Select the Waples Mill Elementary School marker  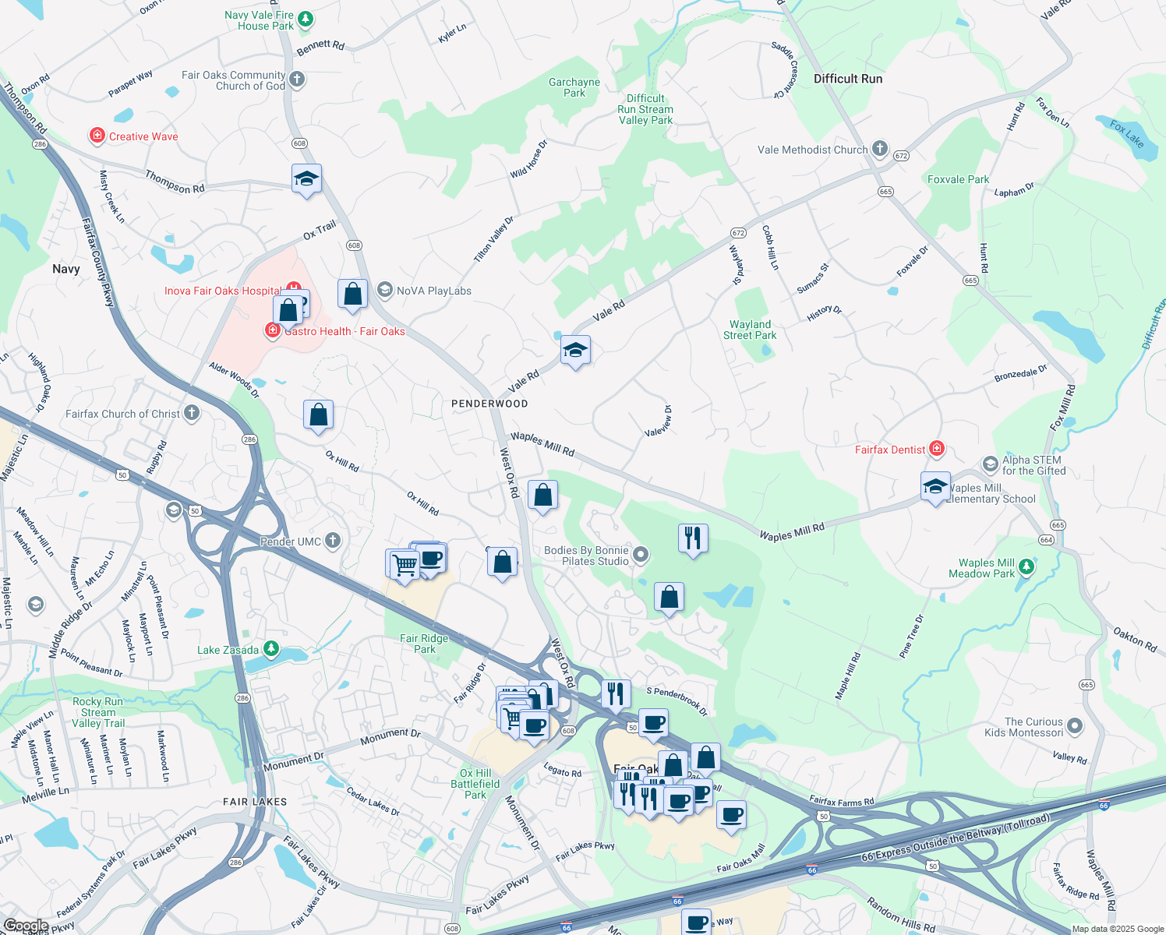pyautogui.click(x=935, y=488)
